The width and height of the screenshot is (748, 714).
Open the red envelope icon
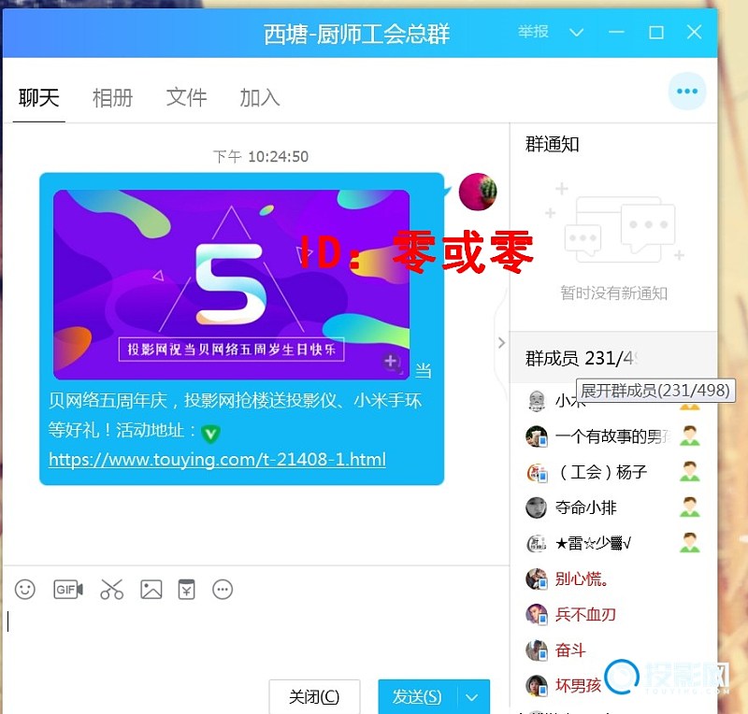(187, 590)
